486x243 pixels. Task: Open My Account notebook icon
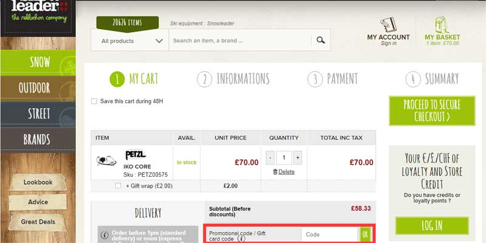click(x=388, y=25)
